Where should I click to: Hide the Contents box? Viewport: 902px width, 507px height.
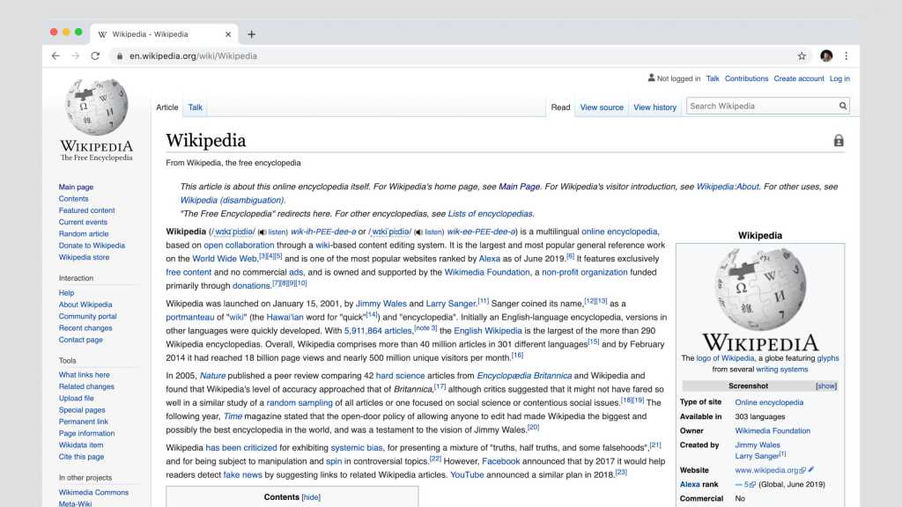(313, 497)
